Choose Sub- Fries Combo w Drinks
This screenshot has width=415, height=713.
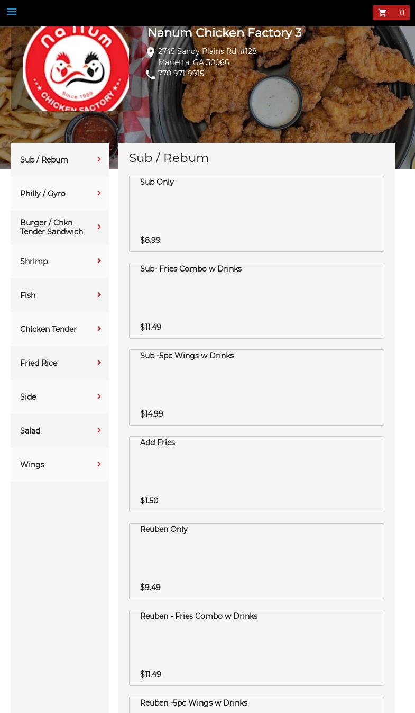click(x=256, y=300)
